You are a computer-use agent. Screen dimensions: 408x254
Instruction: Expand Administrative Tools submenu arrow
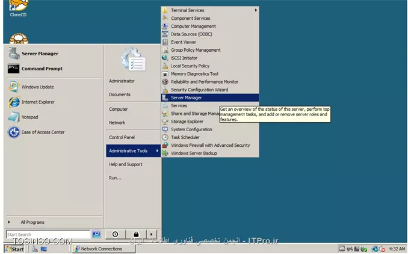[157, 150]
